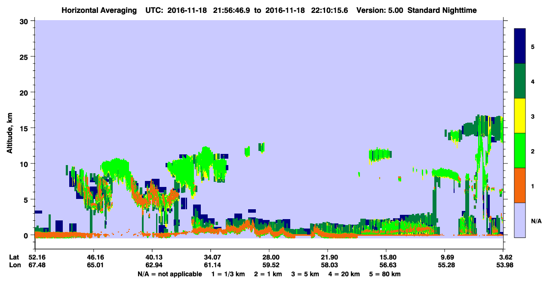Click the 'Lat' row label
559x286 pixels.
14,257
